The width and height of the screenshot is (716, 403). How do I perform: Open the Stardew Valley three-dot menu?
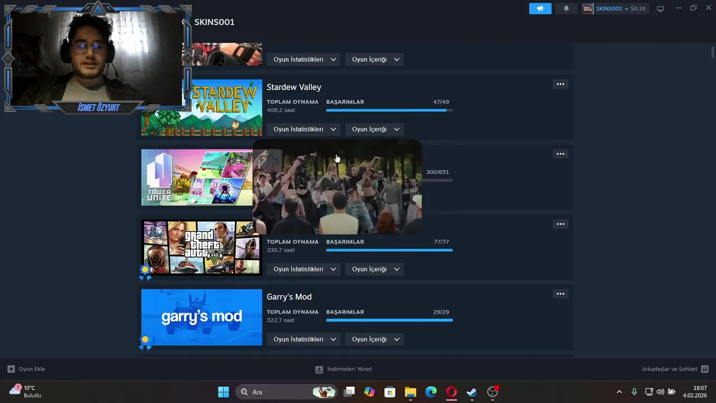[x=560, y=84]
